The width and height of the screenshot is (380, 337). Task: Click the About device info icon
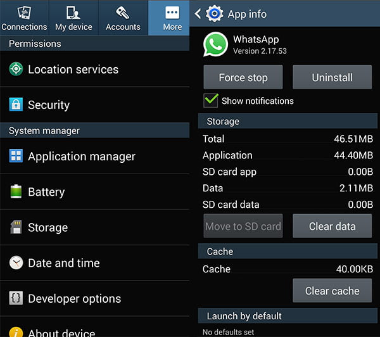pos(16,332)
